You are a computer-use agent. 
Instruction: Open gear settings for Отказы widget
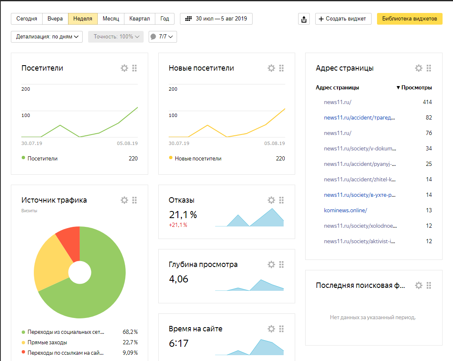[x=271, y=200]
